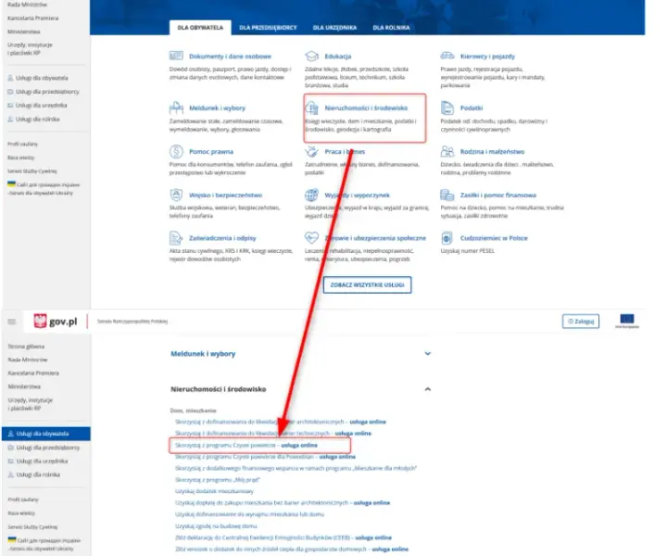Viewport: 667px width, 556px height.
Task: Click the Kierowcy i pojazdy car icon
Action: (447, 56)
